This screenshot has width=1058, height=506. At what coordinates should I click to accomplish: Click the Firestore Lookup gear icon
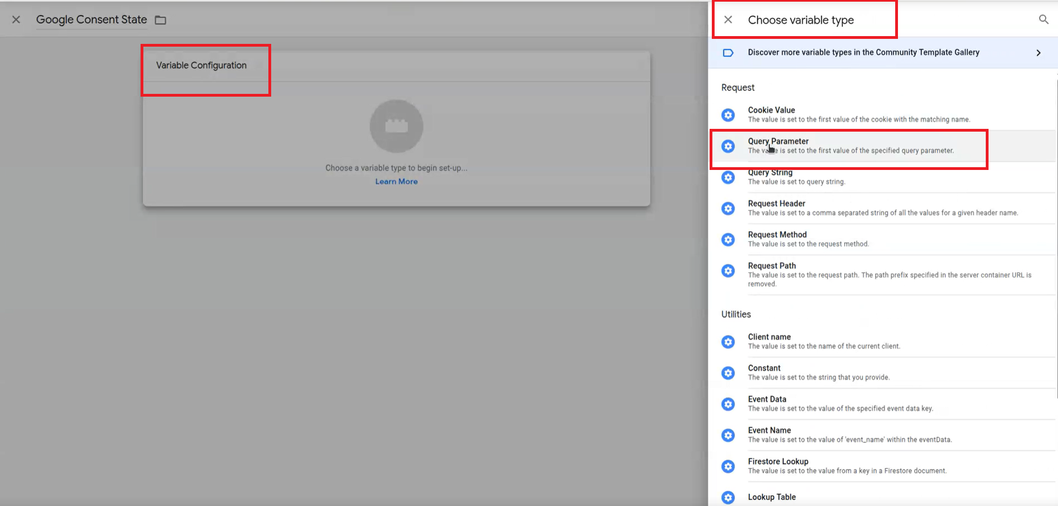click(728, 466)
